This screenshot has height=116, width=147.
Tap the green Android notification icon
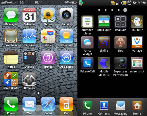81,3
